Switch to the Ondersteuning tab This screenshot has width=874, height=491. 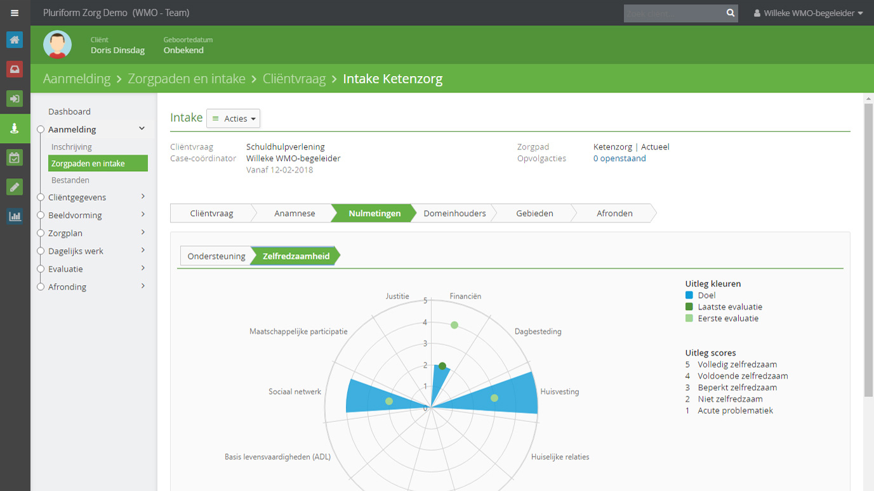pos(216,256)
